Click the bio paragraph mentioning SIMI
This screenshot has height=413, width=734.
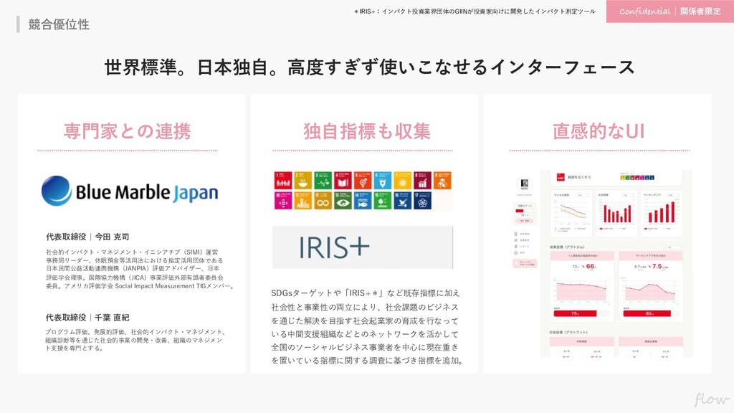pyautogui.click(x=140, y=269)
